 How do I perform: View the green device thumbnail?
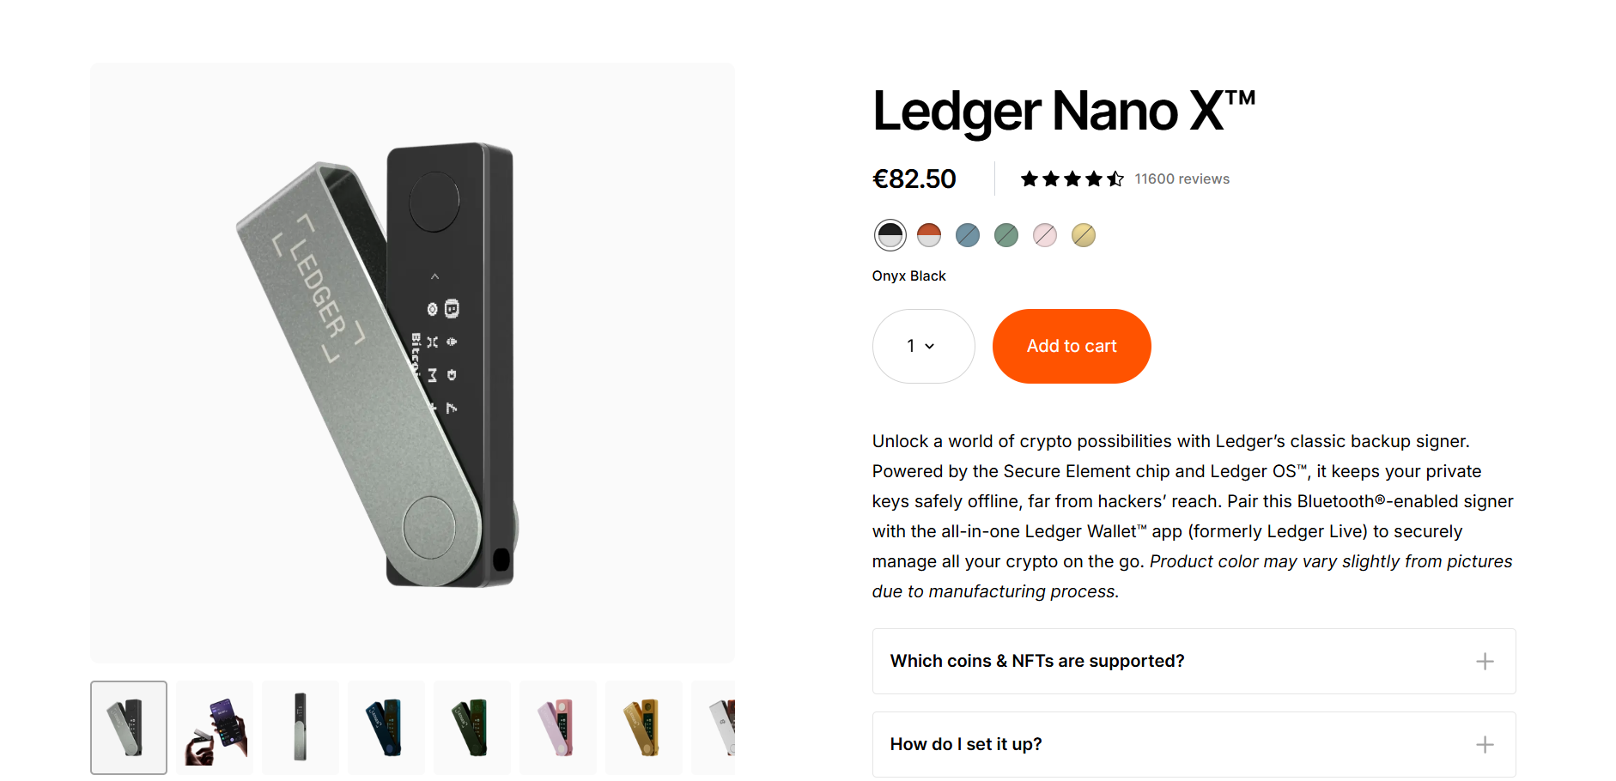pos(471,727)
